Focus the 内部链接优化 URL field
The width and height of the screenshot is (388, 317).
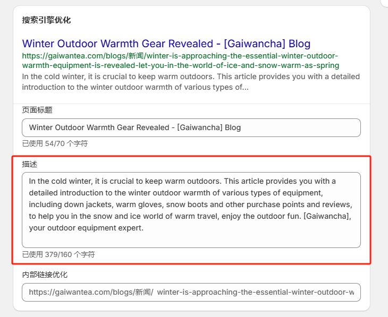191,292
